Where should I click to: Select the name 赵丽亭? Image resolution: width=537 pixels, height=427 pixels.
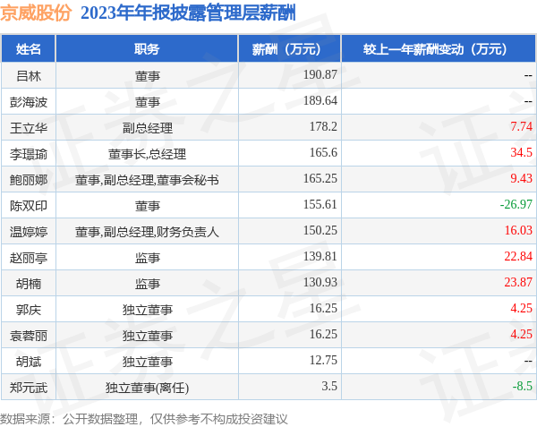pos(29,258)
